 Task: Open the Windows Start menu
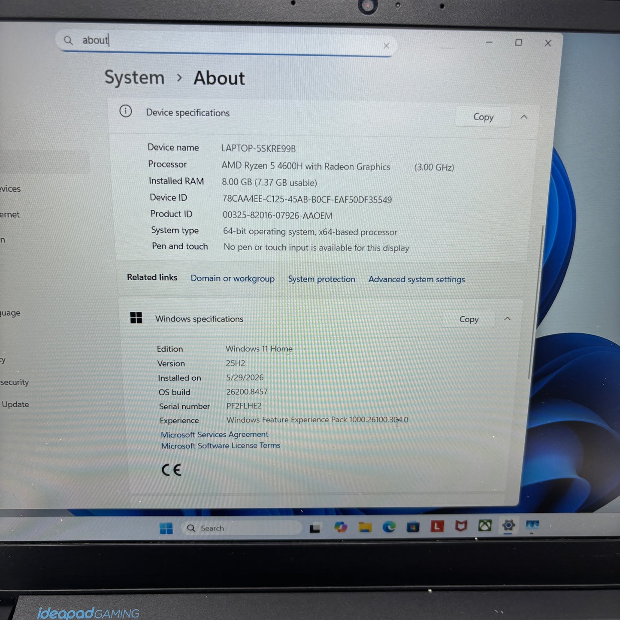pyautogui.click(x=166, y=528)
